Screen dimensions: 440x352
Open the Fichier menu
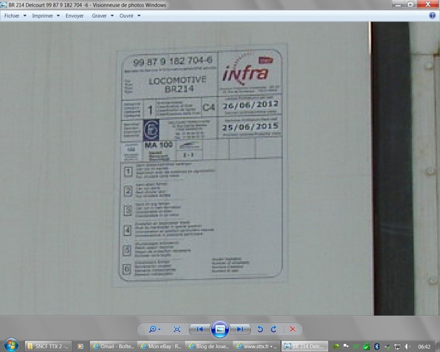(x=12, y=16)
